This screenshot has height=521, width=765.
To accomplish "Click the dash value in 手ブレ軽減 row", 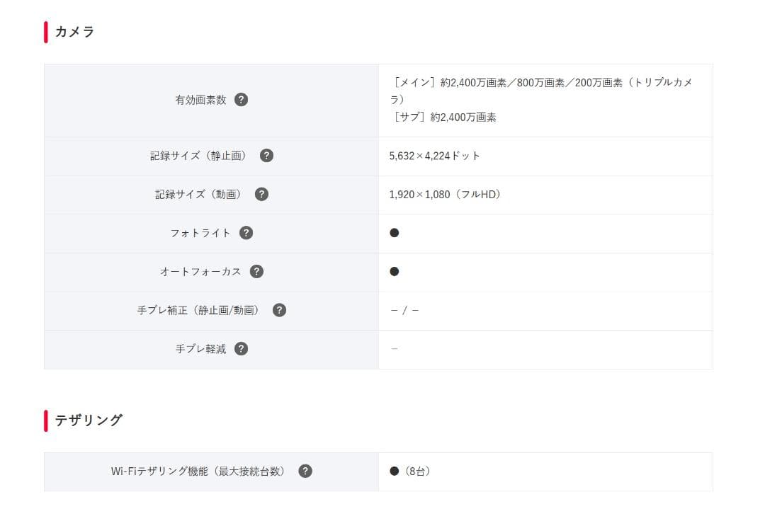I will coord(394,348).
